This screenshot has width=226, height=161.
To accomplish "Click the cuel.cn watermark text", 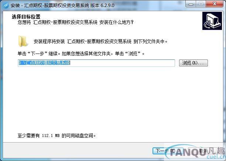I will coord(216,157).
